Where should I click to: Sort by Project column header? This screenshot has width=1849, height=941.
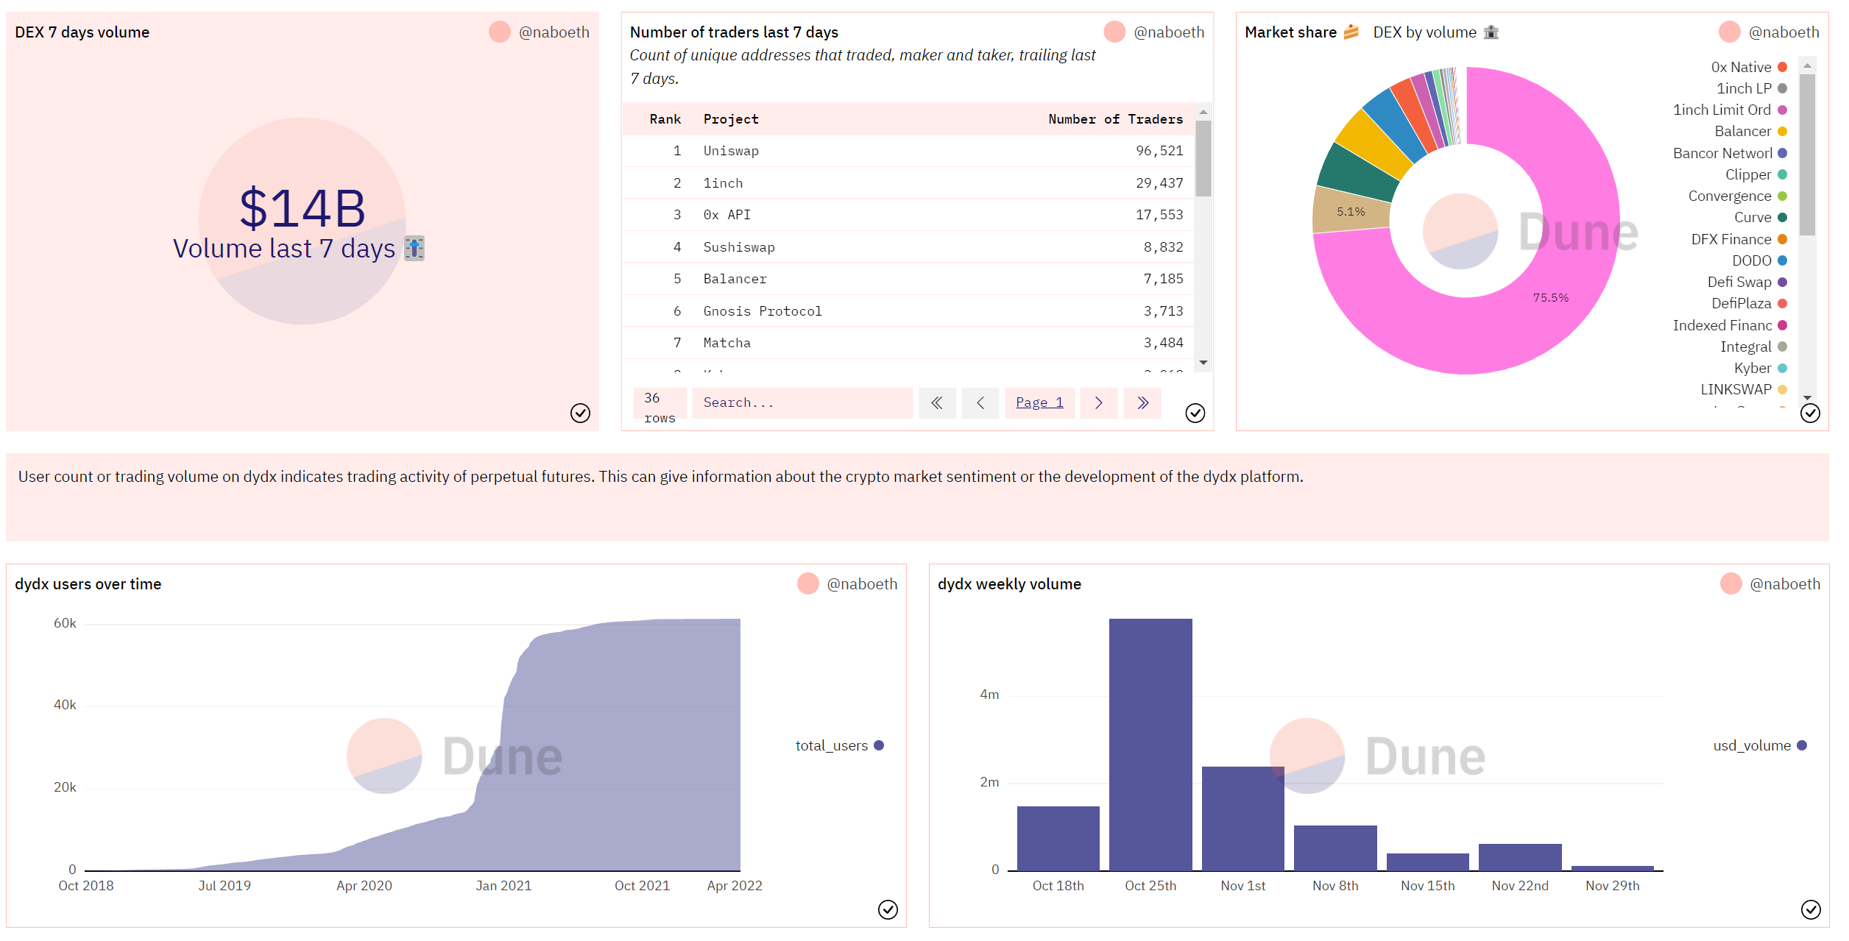[x=731, y=119]
